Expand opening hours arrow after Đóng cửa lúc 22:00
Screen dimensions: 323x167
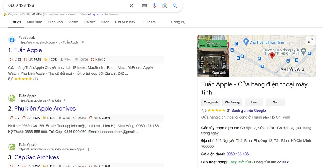pyautogui.click(x=287, y=162)
